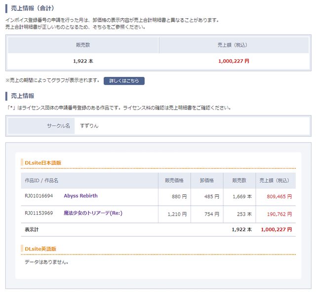Click the 190,762 円 sales amount
Screen dimensions: 316x292
[279, 214]
